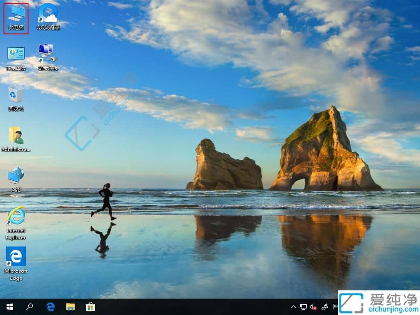420x315 pixels.
Task: Open Windows Ink Workspace
Action: (x=325, y=306)
